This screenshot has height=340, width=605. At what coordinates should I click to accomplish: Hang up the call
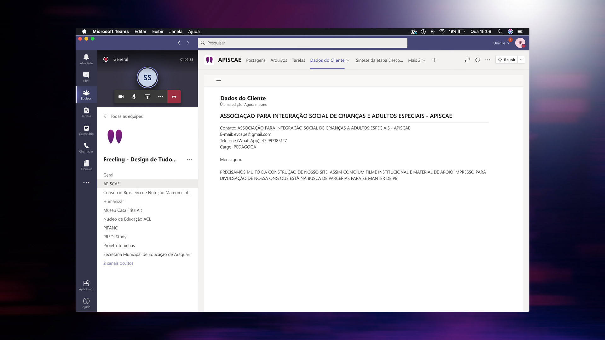[174, 97]
